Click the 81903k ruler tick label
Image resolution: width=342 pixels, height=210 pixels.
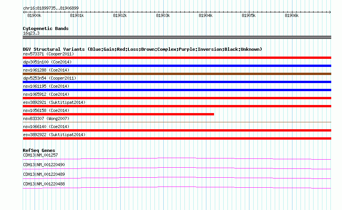pyautogui.click(x=163, y=15)
